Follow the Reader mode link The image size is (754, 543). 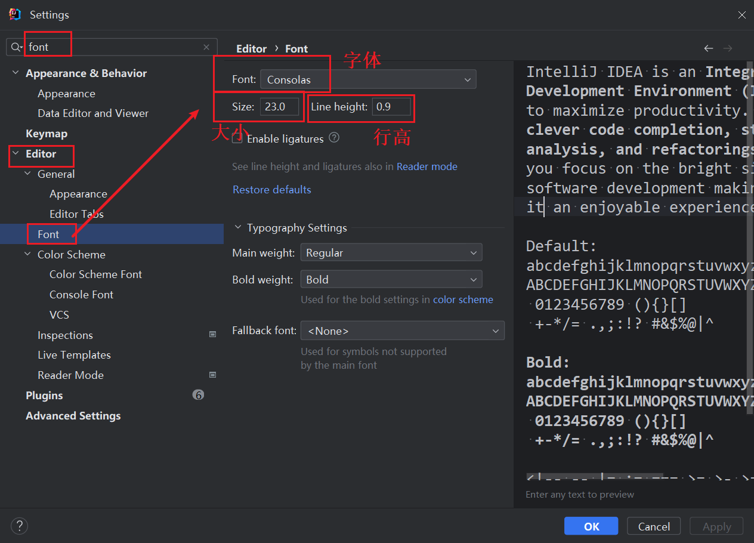[x=427, y=166]
